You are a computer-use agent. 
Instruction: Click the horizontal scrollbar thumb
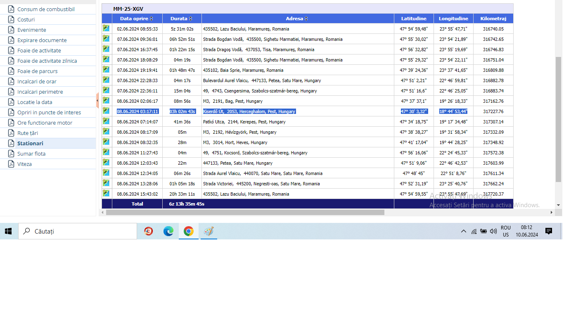click(245, 212)
